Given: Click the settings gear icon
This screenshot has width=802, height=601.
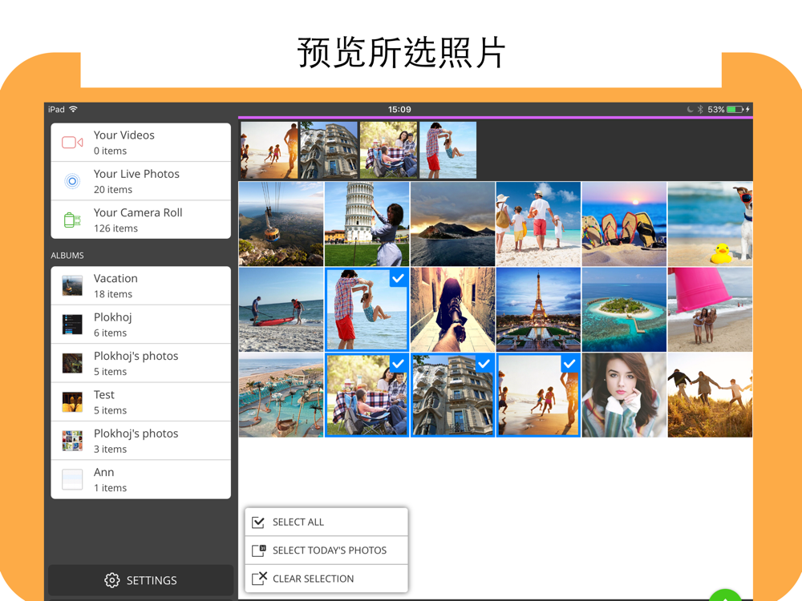Looking at the screenshot, I should 112,580.
